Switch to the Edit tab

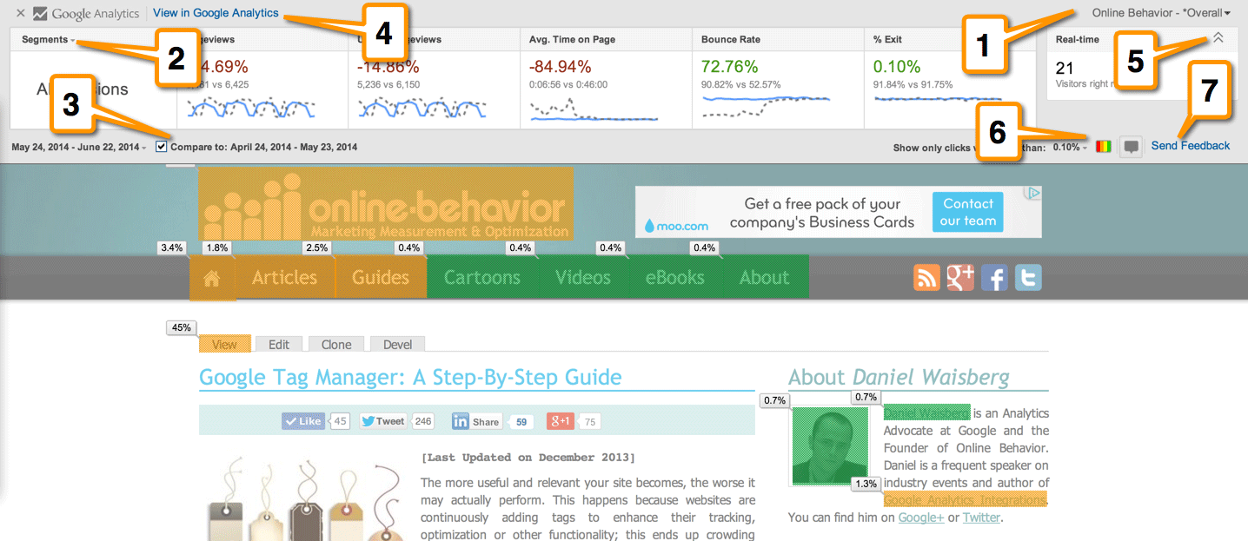(x=279, y=344)
